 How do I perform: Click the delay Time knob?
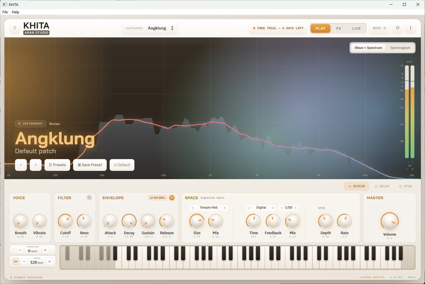(x=253, y=221)
